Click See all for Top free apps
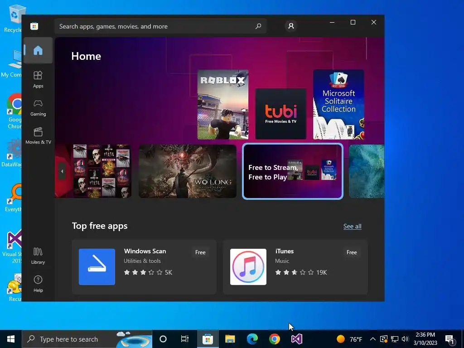Viewport: 464px width, 348px height. coord(352,227)
